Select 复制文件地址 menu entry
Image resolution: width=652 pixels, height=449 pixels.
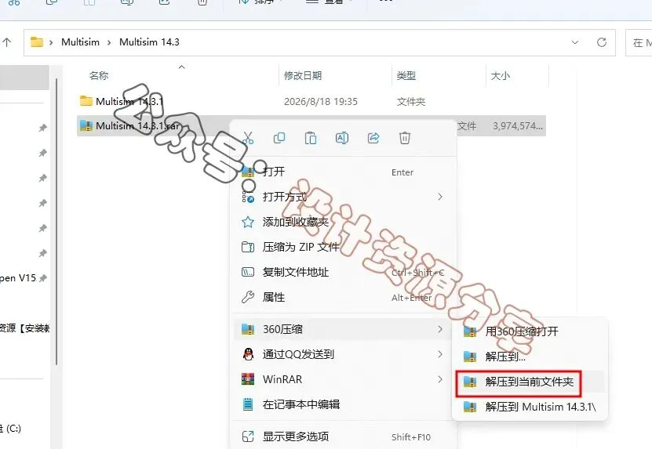tap(343, 272)
